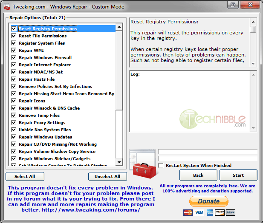Screen dimensions: 263x223
Task: Click the BANK payment icon
Action: tap(231, 212)
